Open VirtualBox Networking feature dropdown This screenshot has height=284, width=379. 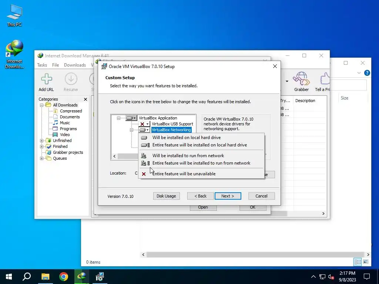pyautogui.click(x=145, y=130)
